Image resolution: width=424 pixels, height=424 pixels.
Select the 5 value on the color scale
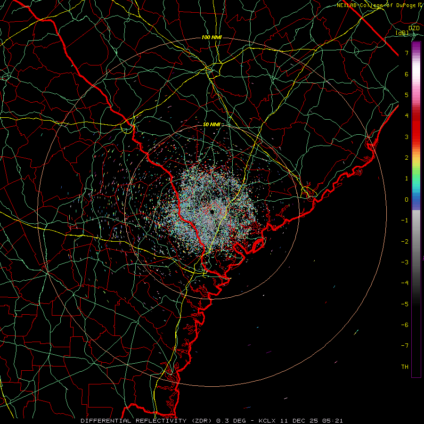407,95
